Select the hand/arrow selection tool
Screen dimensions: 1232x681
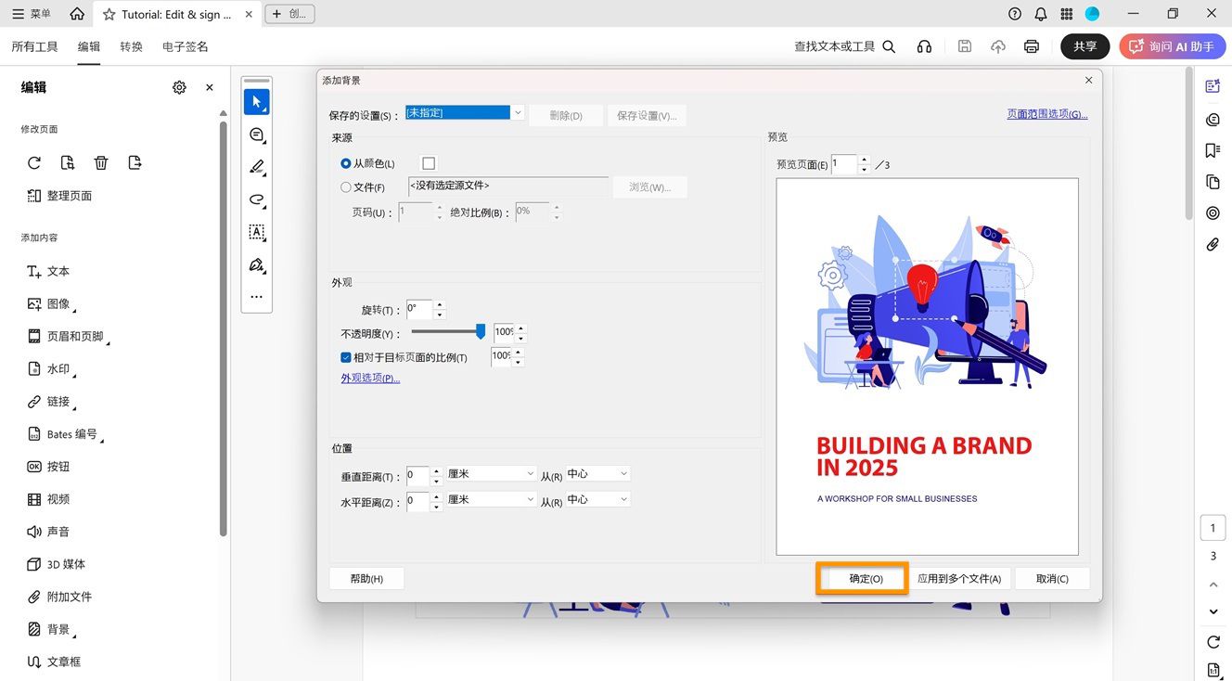256,101
